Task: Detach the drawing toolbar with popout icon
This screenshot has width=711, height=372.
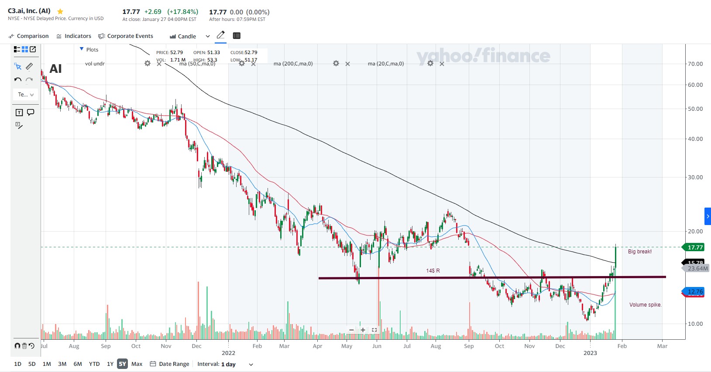Action: pos(33,49)
